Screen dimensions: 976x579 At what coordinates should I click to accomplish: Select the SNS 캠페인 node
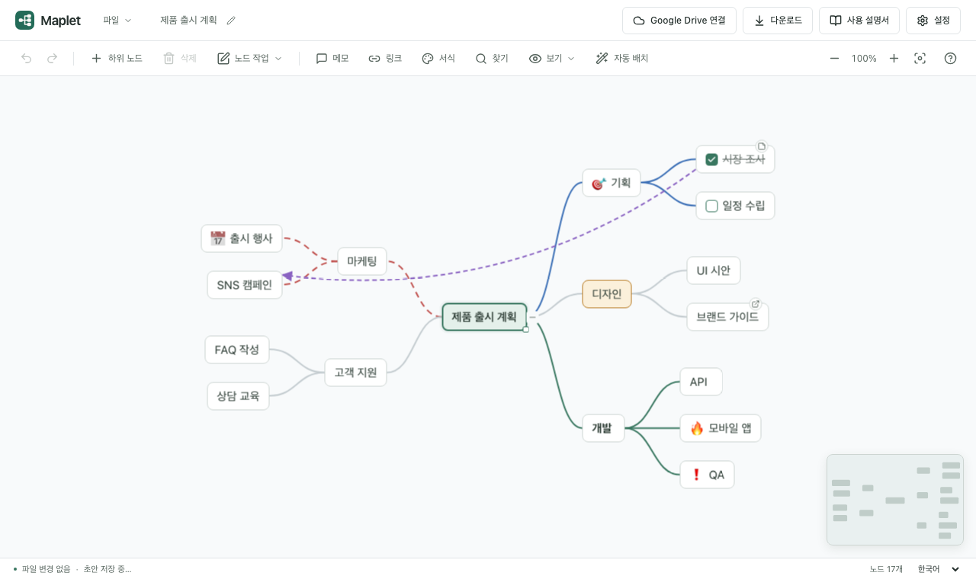[x=245, y=285]
